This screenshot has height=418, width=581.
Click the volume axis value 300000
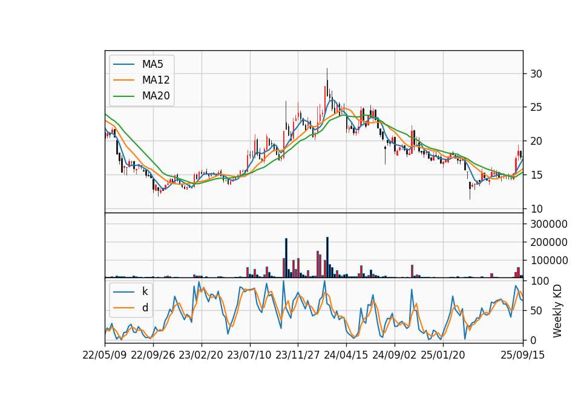[549, 224]
